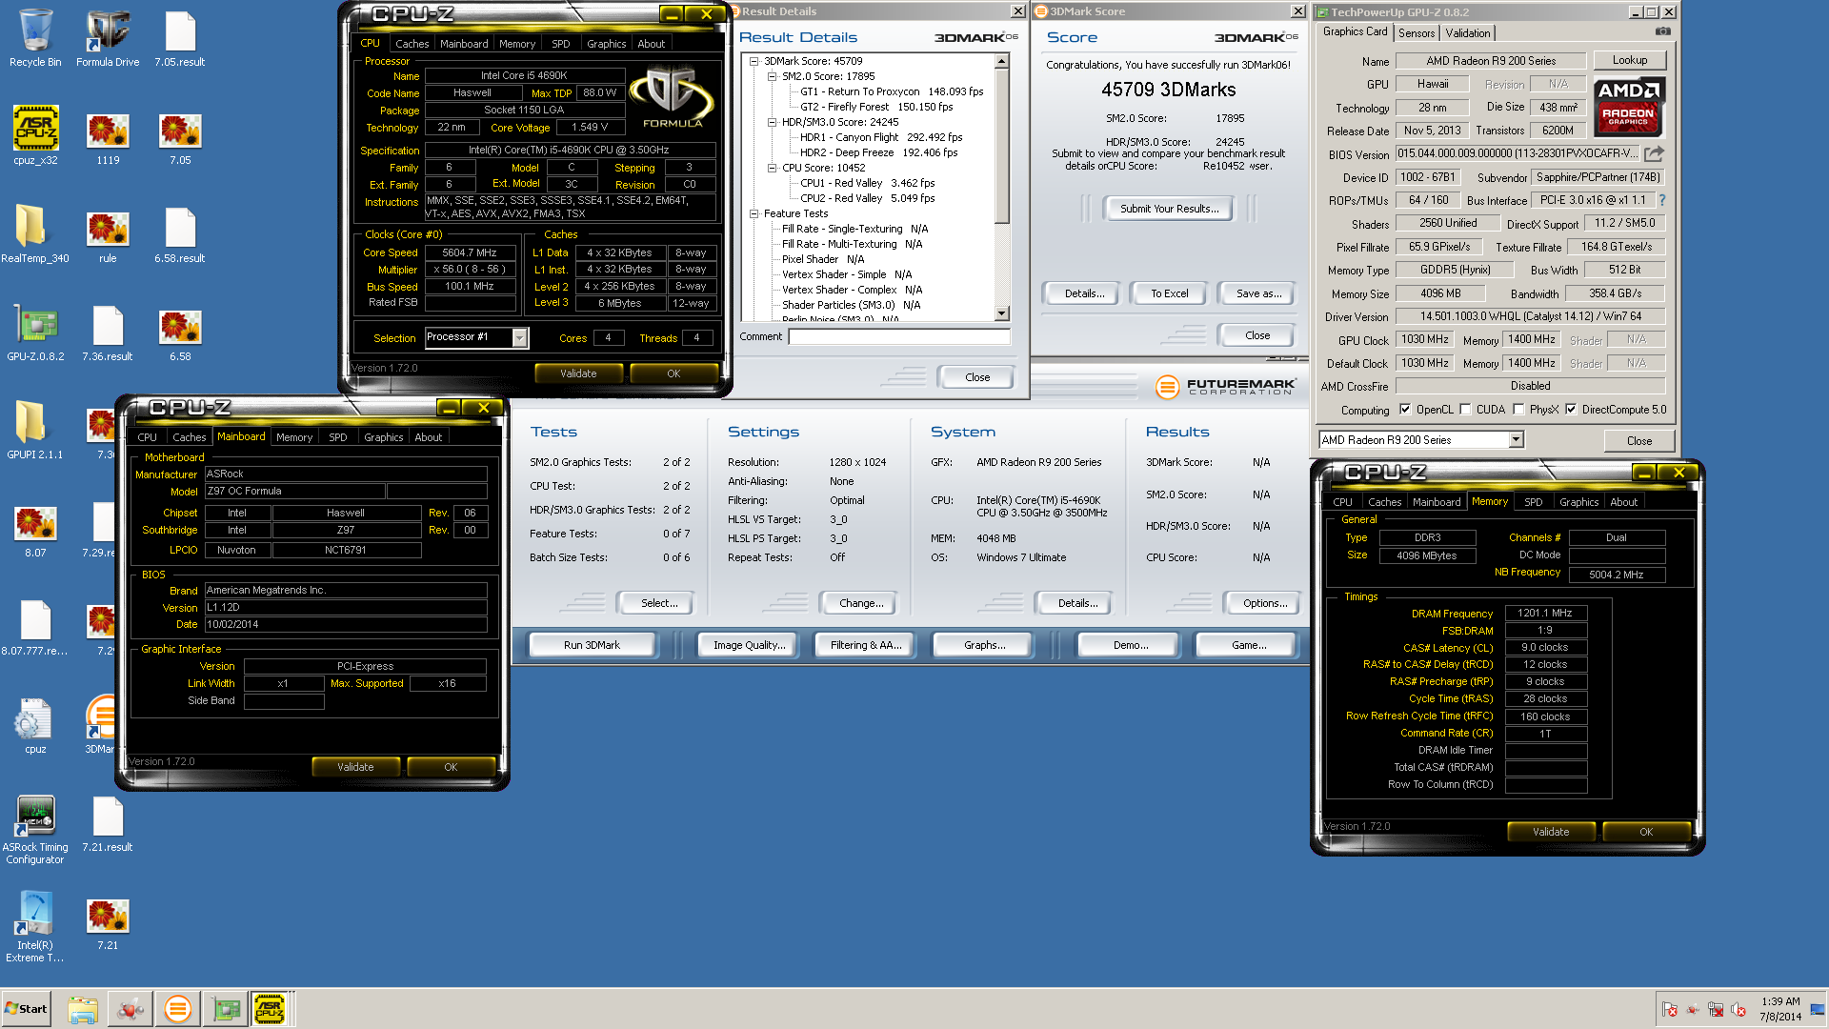Screen dimensions: 1829x1029
Task: Collapse the HDR/SM3.0 Score tree node
Action: click(x=773, y=122)
